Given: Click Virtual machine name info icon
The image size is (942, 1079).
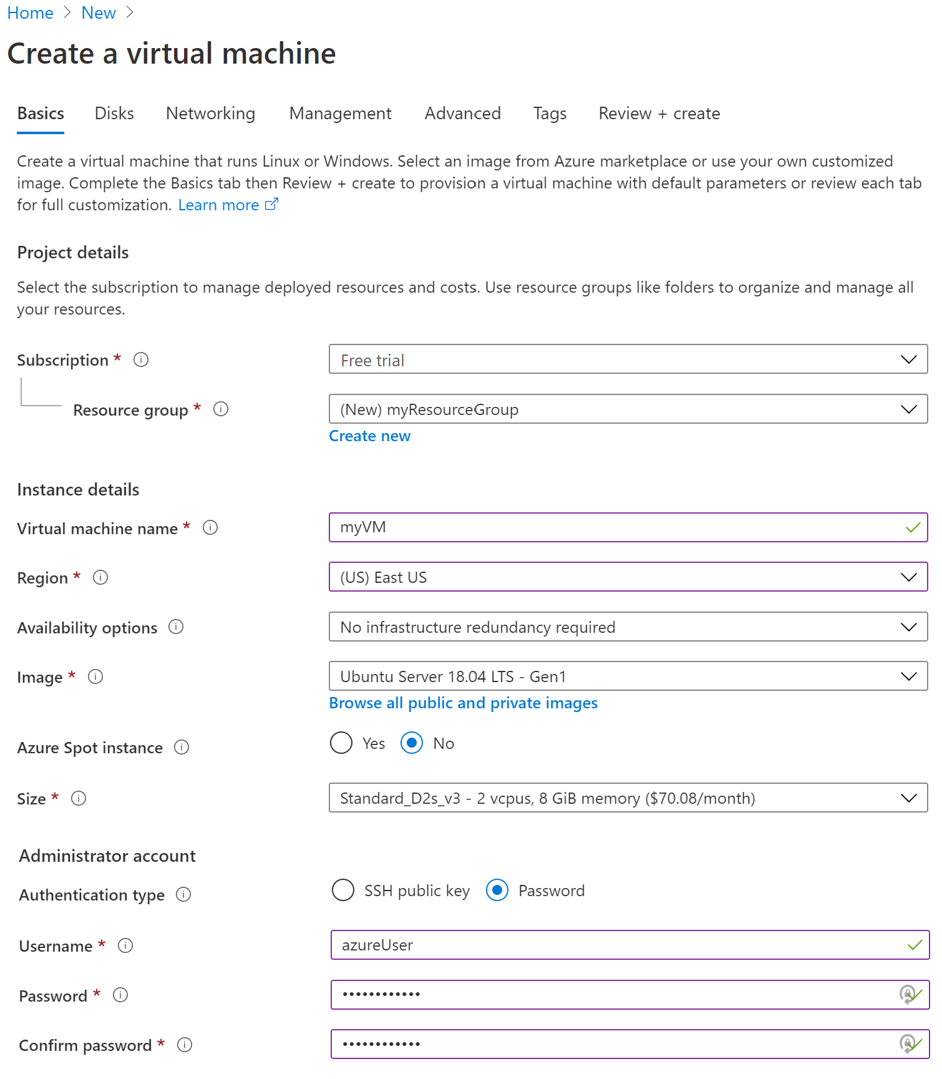Looking at the screenshot, I should (210, 527).
